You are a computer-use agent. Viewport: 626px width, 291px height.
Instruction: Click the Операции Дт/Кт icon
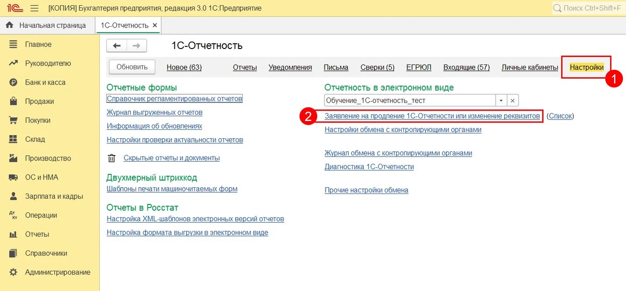pyautogui.click(x=14, y=215)
